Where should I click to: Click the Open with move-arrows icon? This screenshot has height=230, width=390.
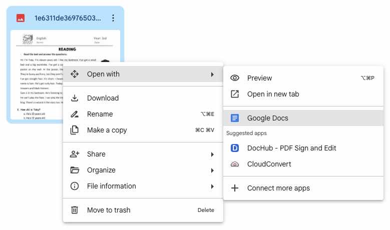[75, 74]
